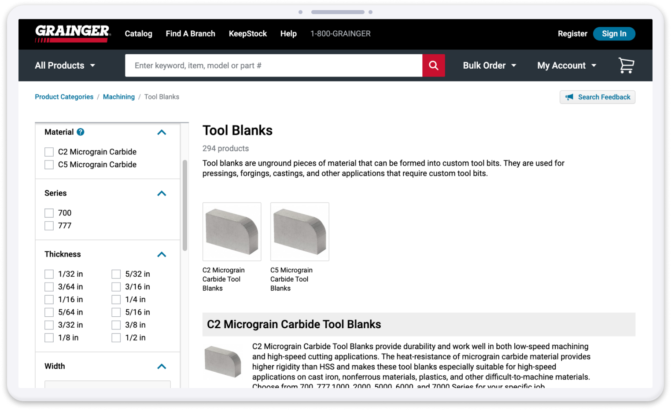This screenshot has width=671, height=410.
Task: Tick the 1/32 in thickness checkbox
Action: [x=49, y=274]
